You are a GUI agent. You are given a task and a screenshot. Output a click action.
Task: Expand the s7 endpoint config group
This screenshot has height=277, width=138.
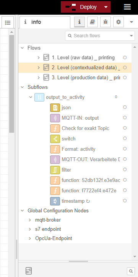click(30, 229)
